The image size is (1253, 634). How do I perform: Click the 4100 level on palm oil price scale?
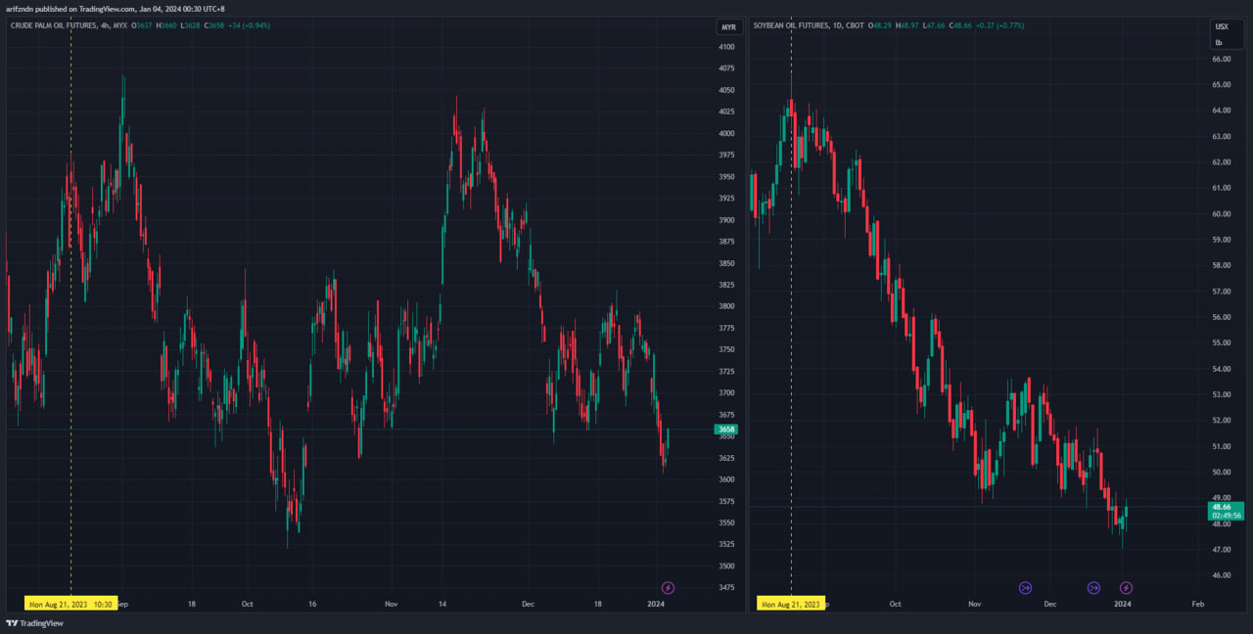[726, 47]
